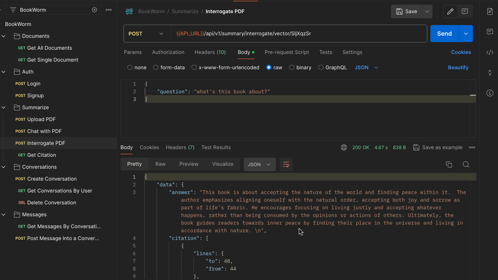Switch to Test Results tab
The image size is (498, 280).
click(x=216, y=147)
